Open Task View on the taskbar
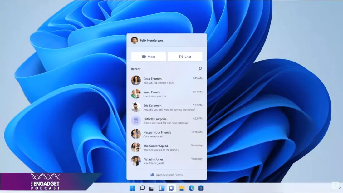The height and width of the screenshot is (193, 343). [152, 188]
